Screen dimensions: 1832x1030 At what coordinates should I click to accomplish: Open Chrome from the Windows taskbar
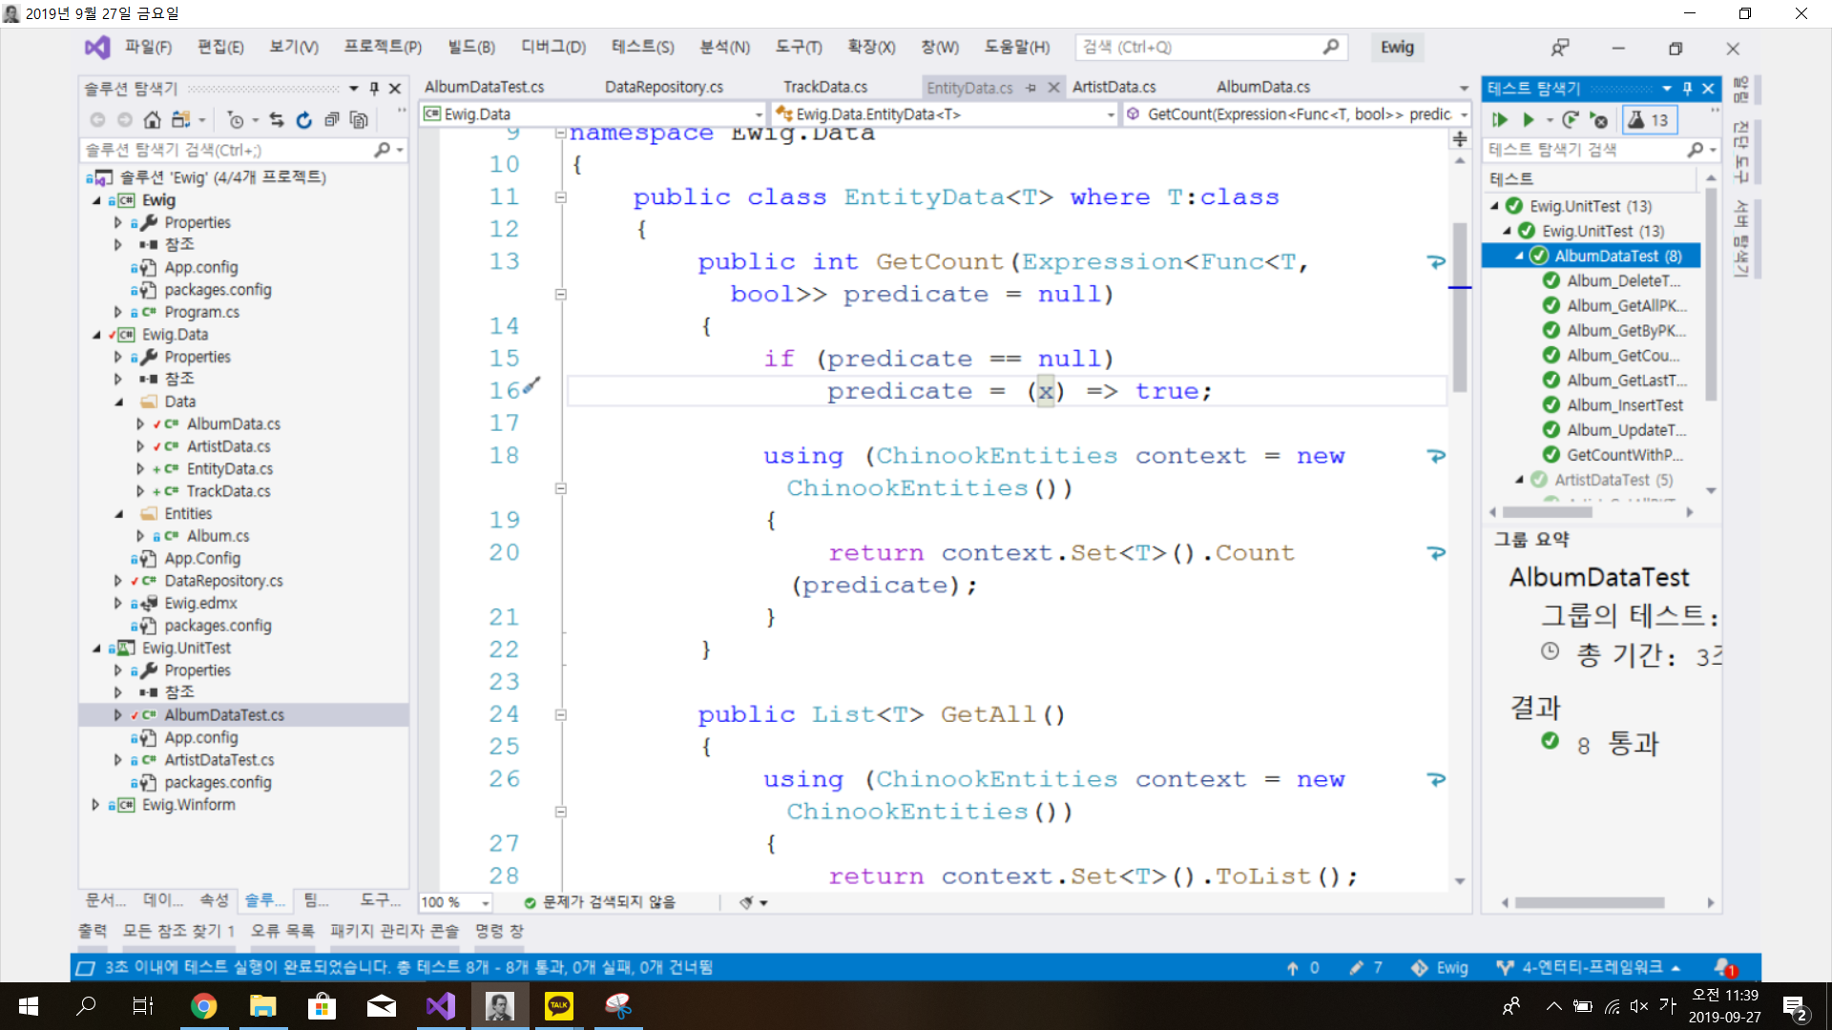pos(203,1006)
